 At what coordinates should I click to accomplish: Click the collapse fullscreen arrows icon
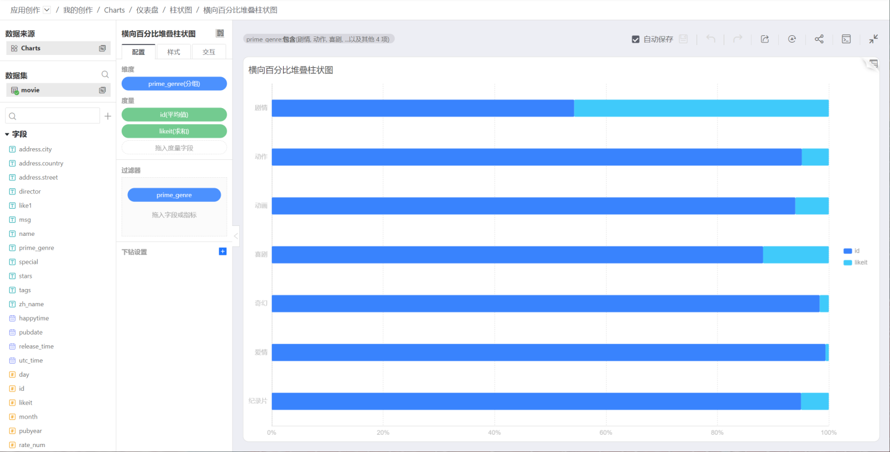click(x=873, y=39)
